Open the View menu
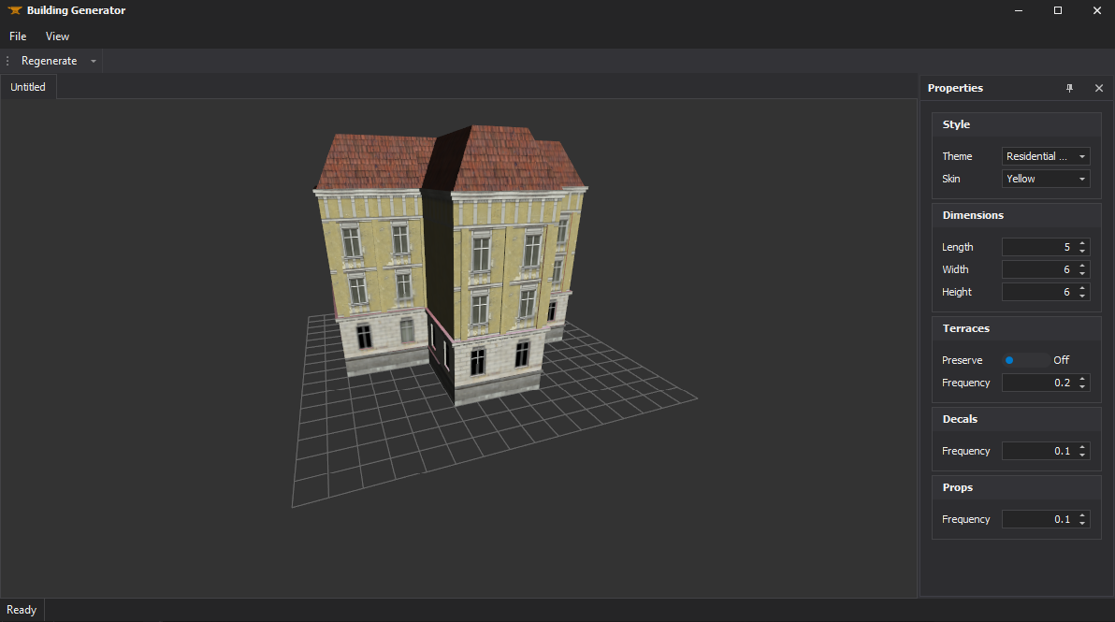Image resolution: width=1115 pixels, height=622 pixels. 57,36
